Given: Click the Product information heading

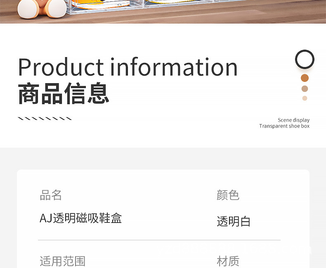Looking at the screenshot, I should pos(128,67).
